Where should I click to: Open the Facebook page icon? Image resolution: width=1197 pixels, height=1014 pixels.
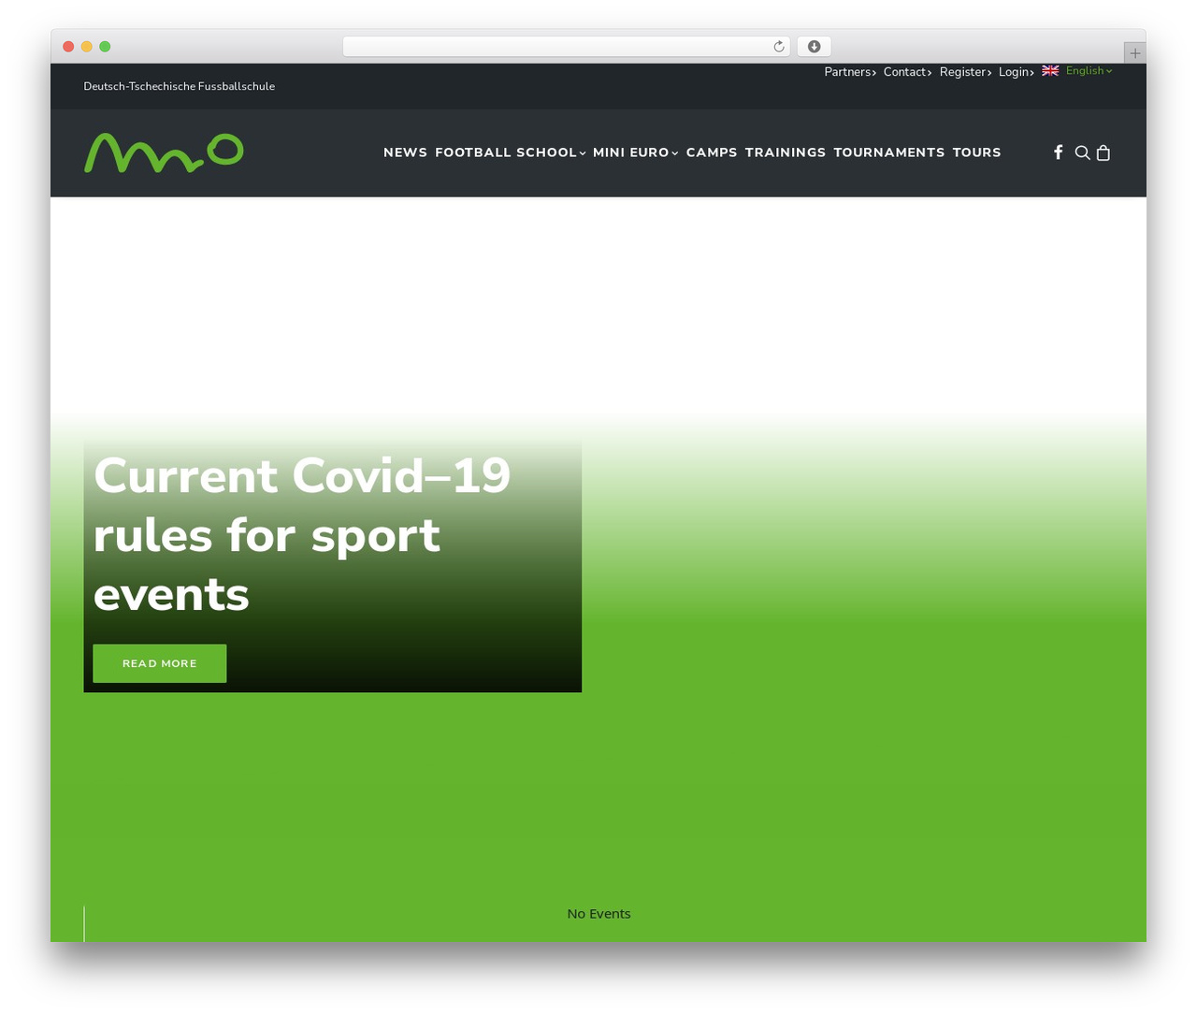coord(1059,152)
